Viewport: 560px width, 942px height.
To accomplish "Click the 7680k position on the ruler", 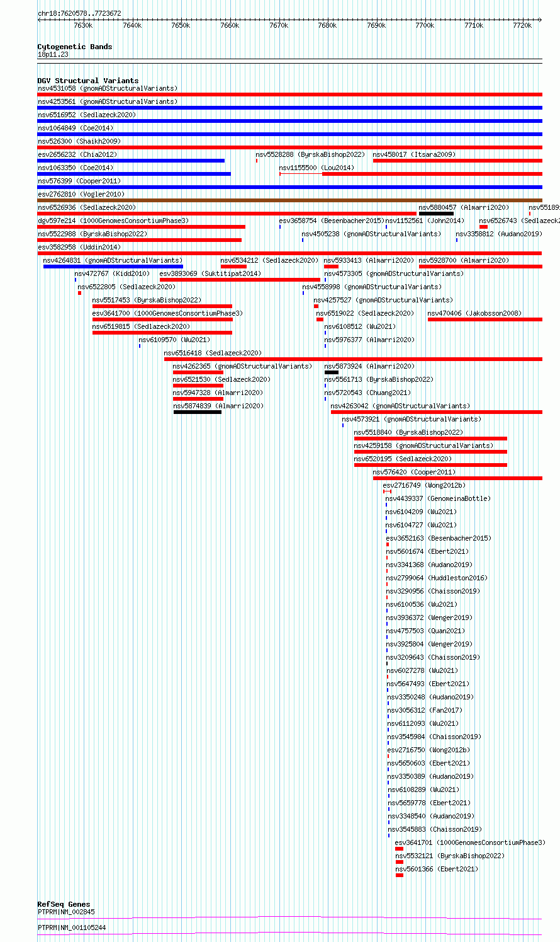I will (x=327, y=25).
